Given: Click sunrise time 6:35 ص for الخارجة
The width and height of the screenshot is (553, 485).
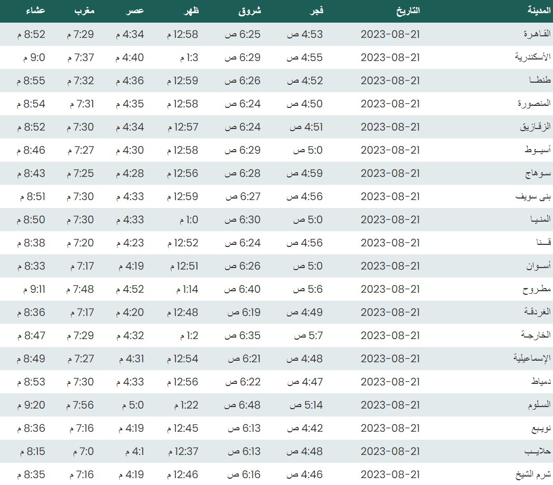Looking at the screenshot, I should pos(243,335).
